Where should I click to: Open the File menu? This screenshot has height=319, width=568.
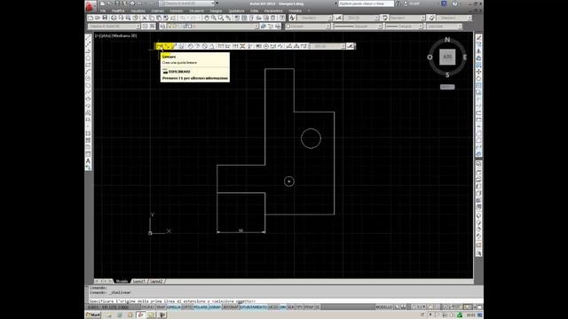(x=103, y=11)
